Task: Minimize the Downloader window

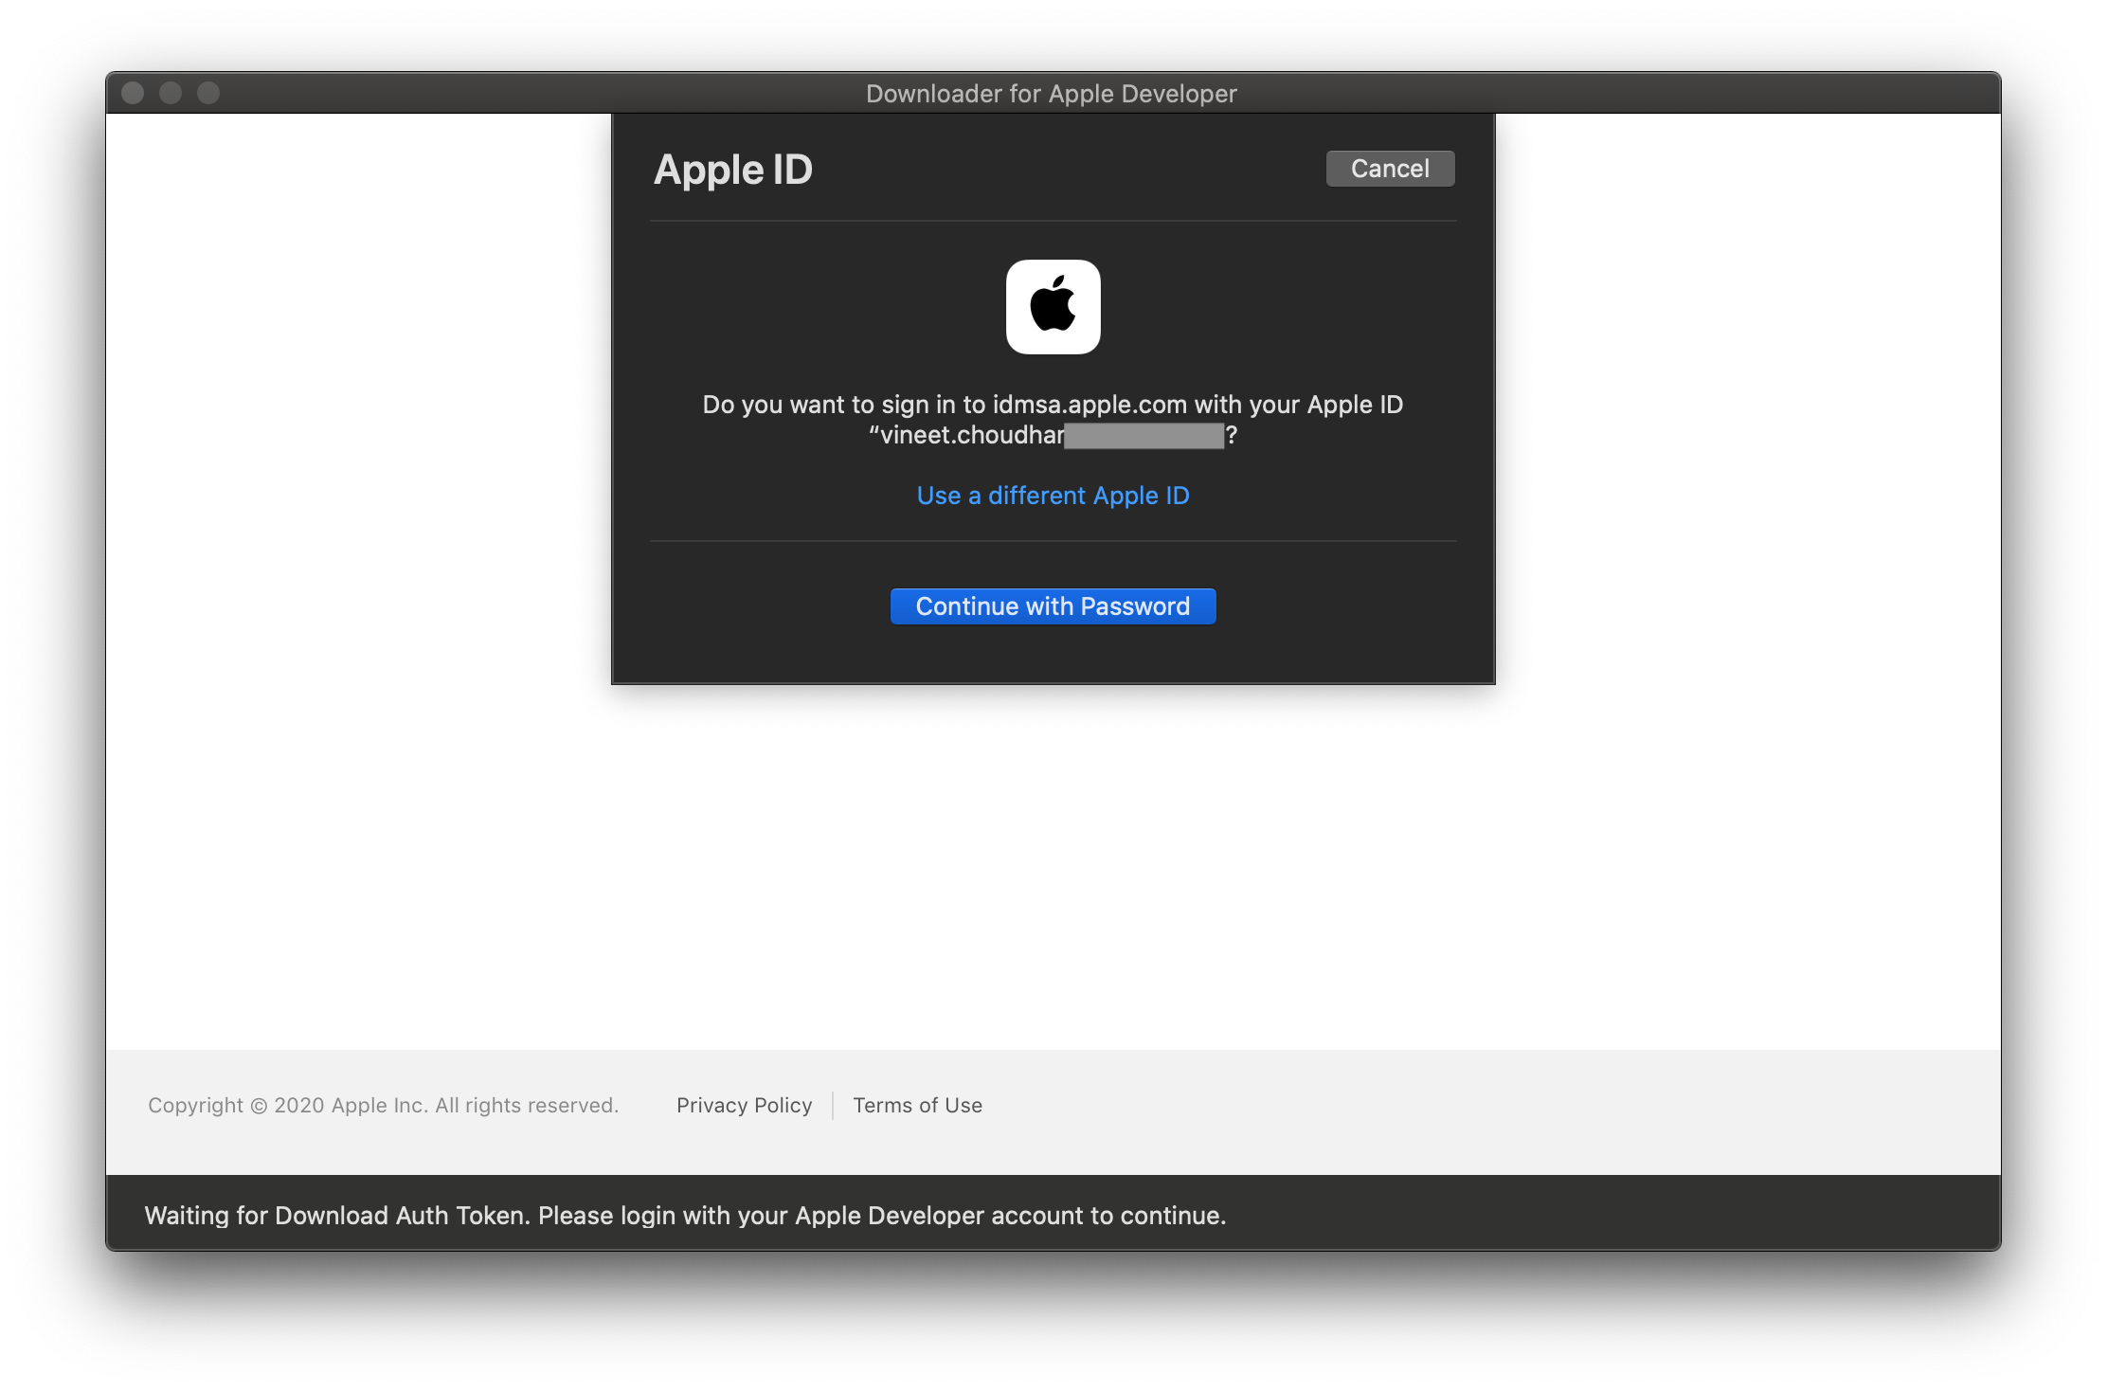Action: click(x=171, y=93)
